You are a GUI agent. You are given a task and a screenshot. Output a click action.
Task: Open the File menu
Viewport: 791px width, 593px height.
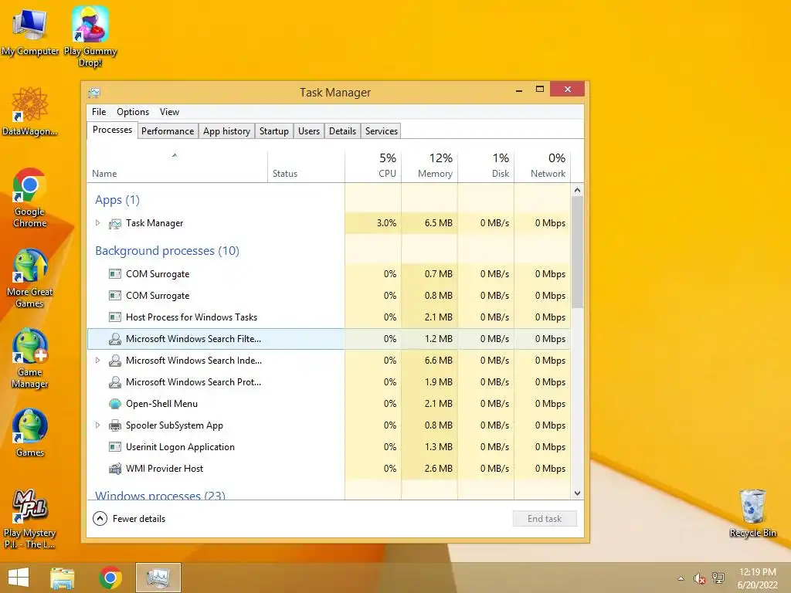[x=99, y=112]
